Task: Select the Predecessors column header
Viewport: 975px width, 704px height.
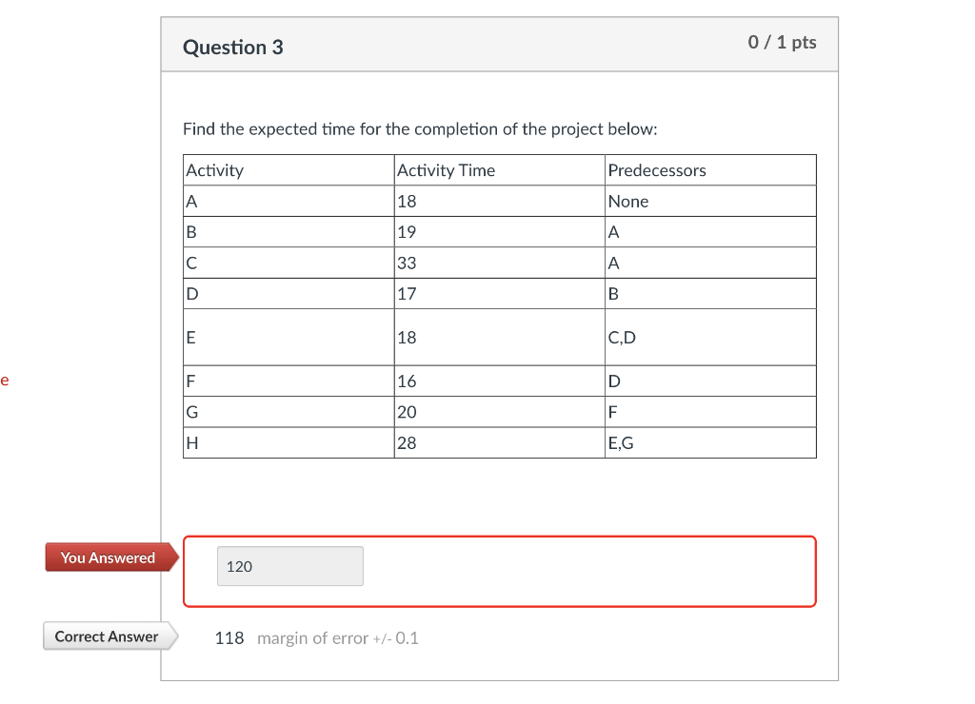Action: (658, 169)
